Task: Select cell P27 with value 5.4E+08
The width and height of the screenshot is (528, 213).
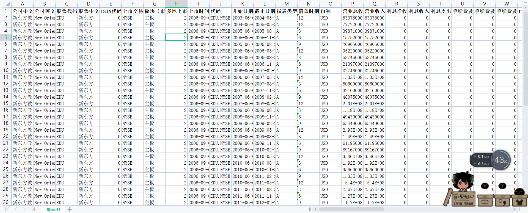Action: pyautogui.click(x=353, y=182)
